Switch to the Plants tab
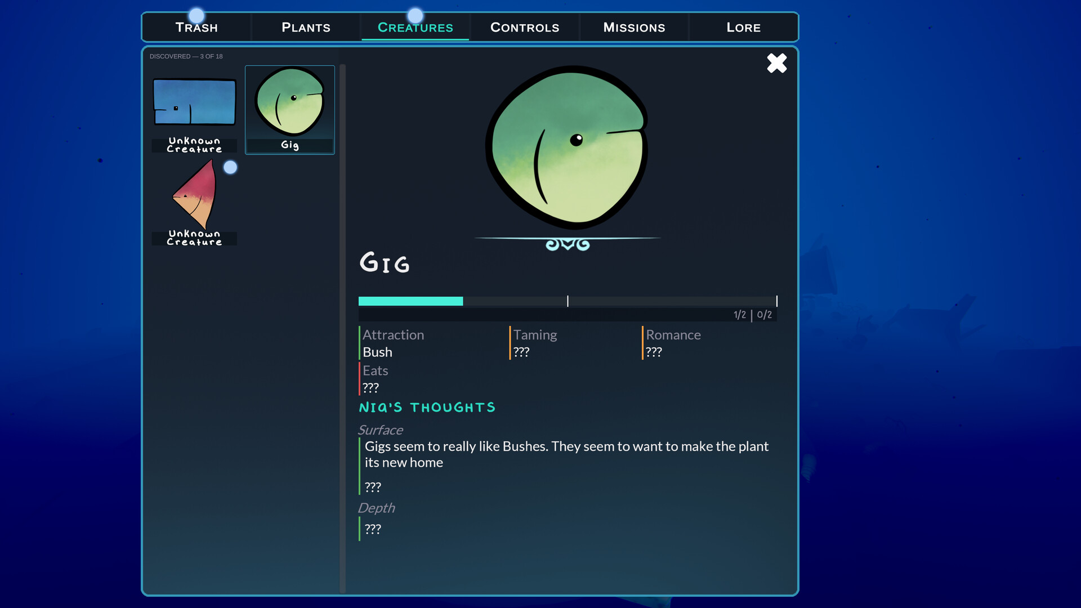 306,28
